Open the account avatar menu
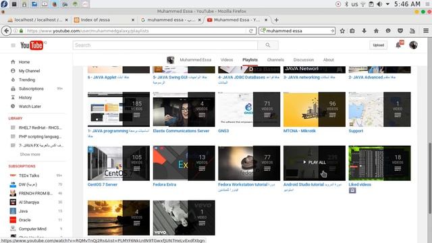The height and width of the screenshot is (243, 432). [413, 45]
